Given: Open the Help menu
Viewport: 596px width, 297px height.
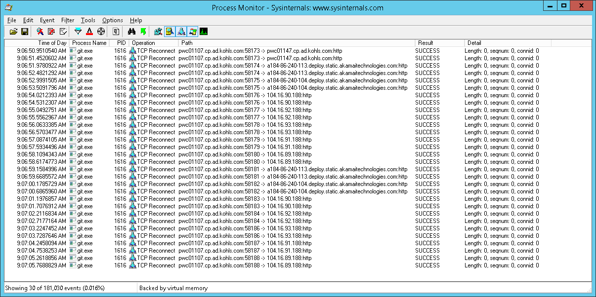Looking at the screenshot, I should click(x=136, y=20).
